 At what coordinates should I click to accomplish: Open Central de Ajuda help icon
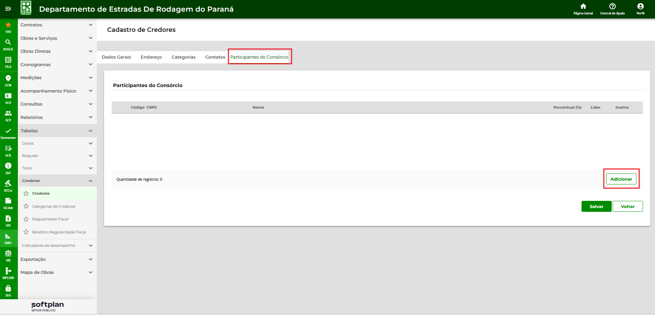tap(612, 7)
